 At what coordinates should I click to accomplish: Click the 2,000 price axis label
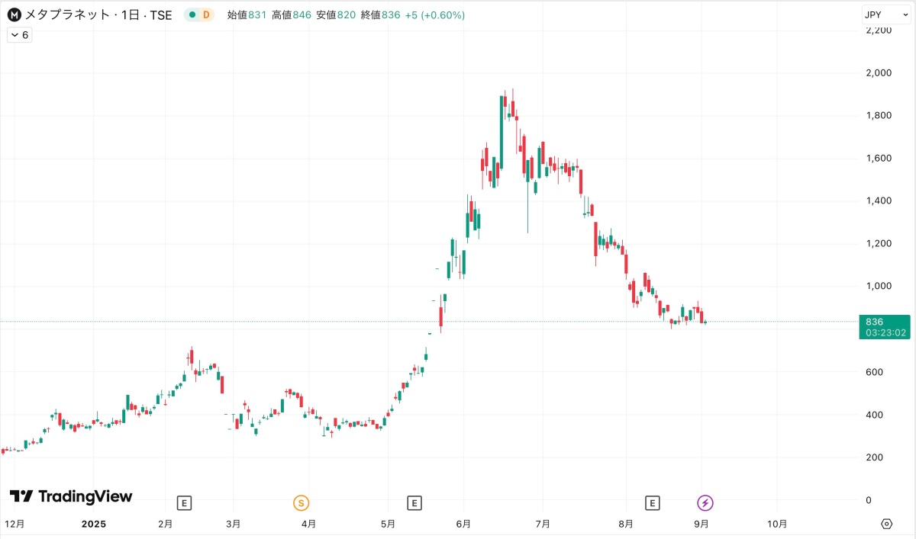click(x=878, y=73)
